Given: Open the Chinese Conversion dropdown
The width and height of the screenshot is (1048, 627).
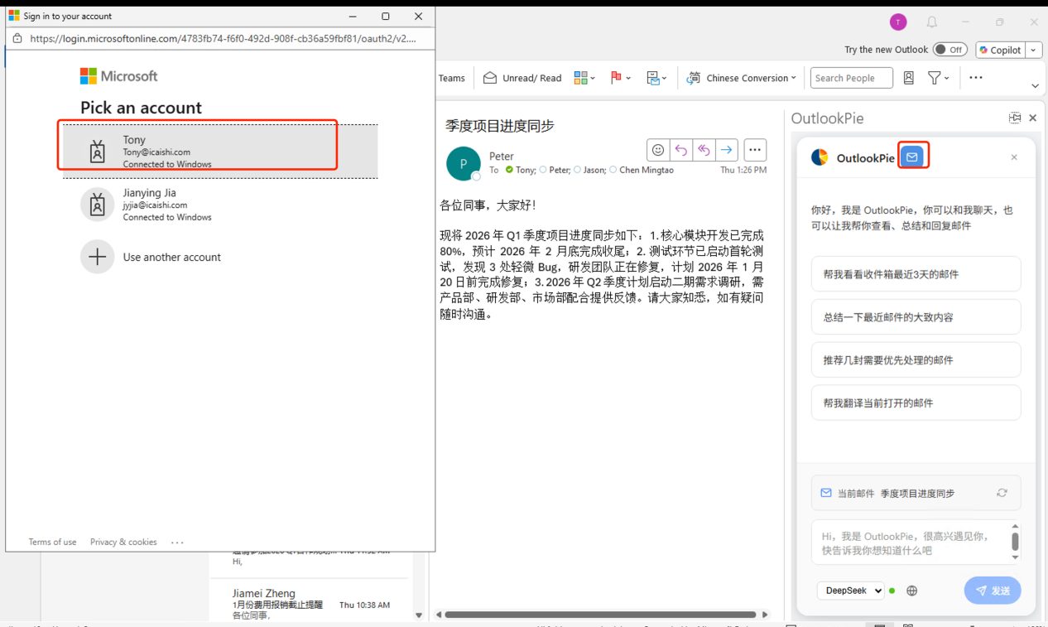Looking at the screenshot, I should [x=741, y=78].
